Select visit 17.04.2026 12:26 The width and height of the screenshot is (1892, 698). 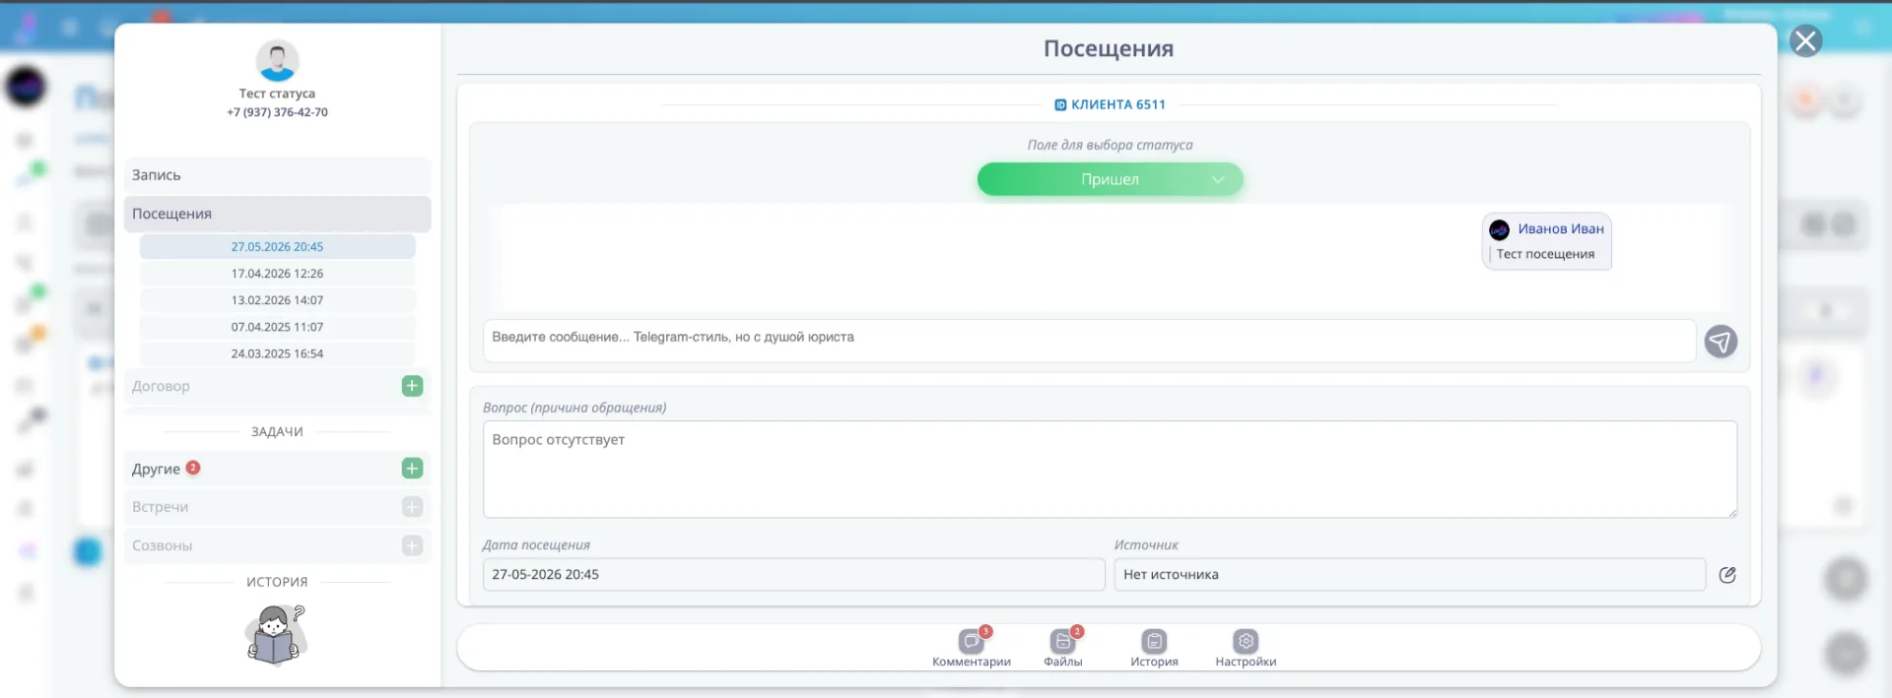pos(277,274)
